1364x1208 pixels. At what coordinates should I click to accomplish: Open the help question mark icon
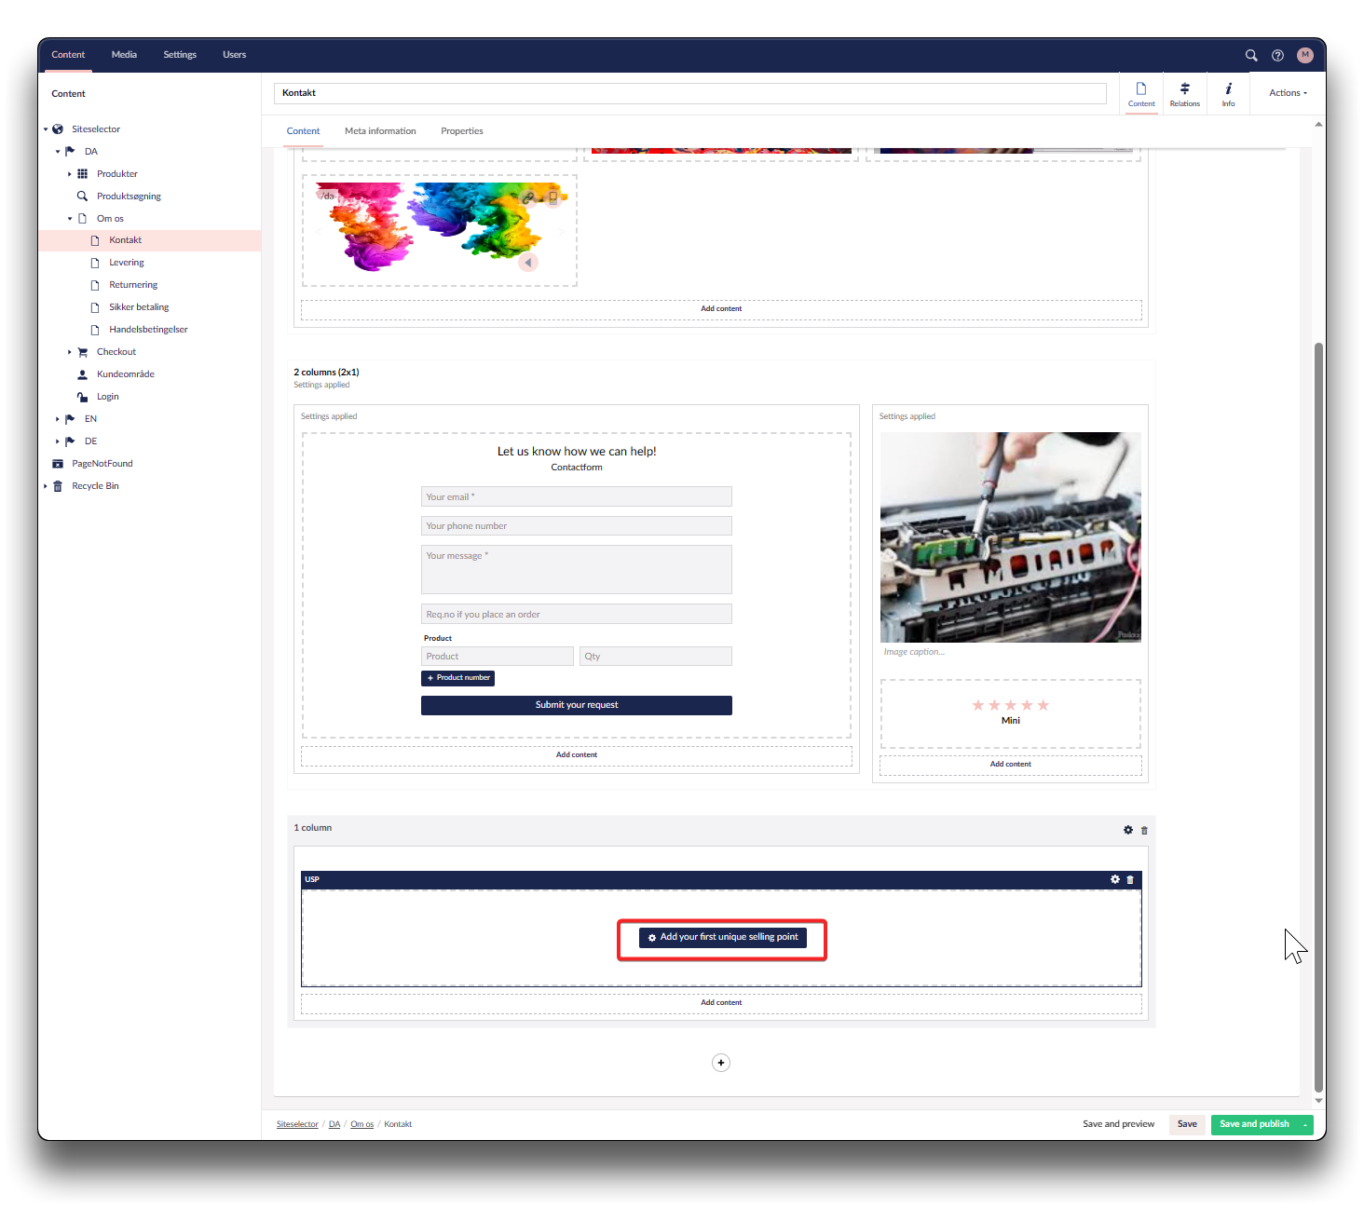tap(1277, 55)
